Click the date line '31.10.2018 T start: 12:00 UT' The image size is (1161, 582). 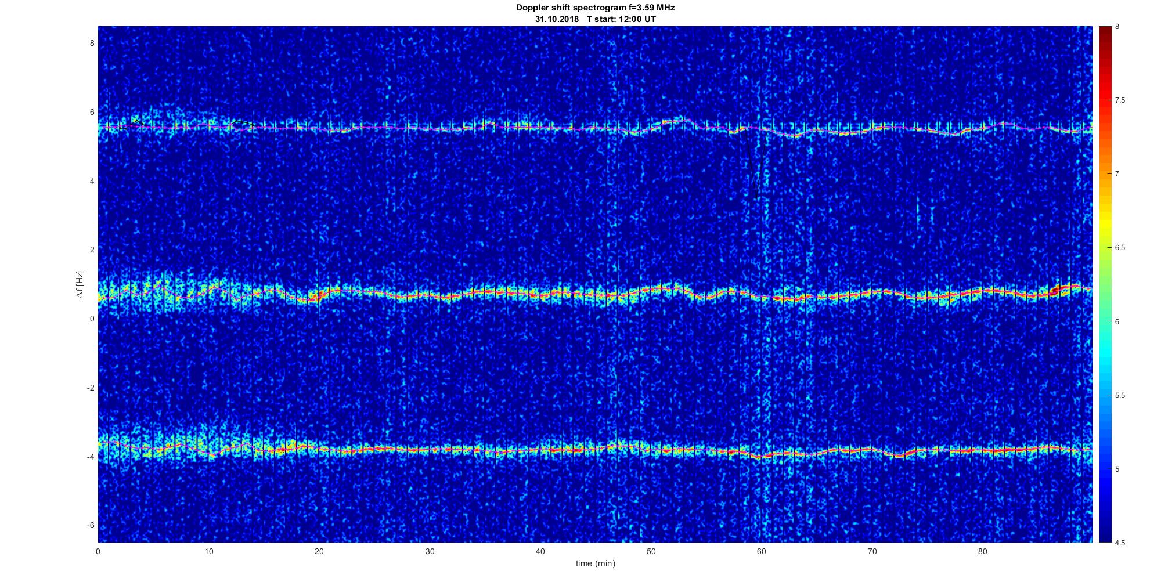[596, 19]
